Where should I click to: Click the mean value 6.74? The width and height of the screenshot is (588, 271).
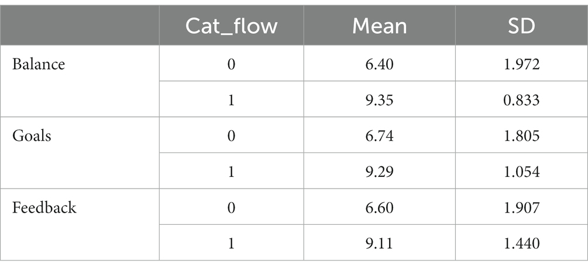click(x=380, y=135)
